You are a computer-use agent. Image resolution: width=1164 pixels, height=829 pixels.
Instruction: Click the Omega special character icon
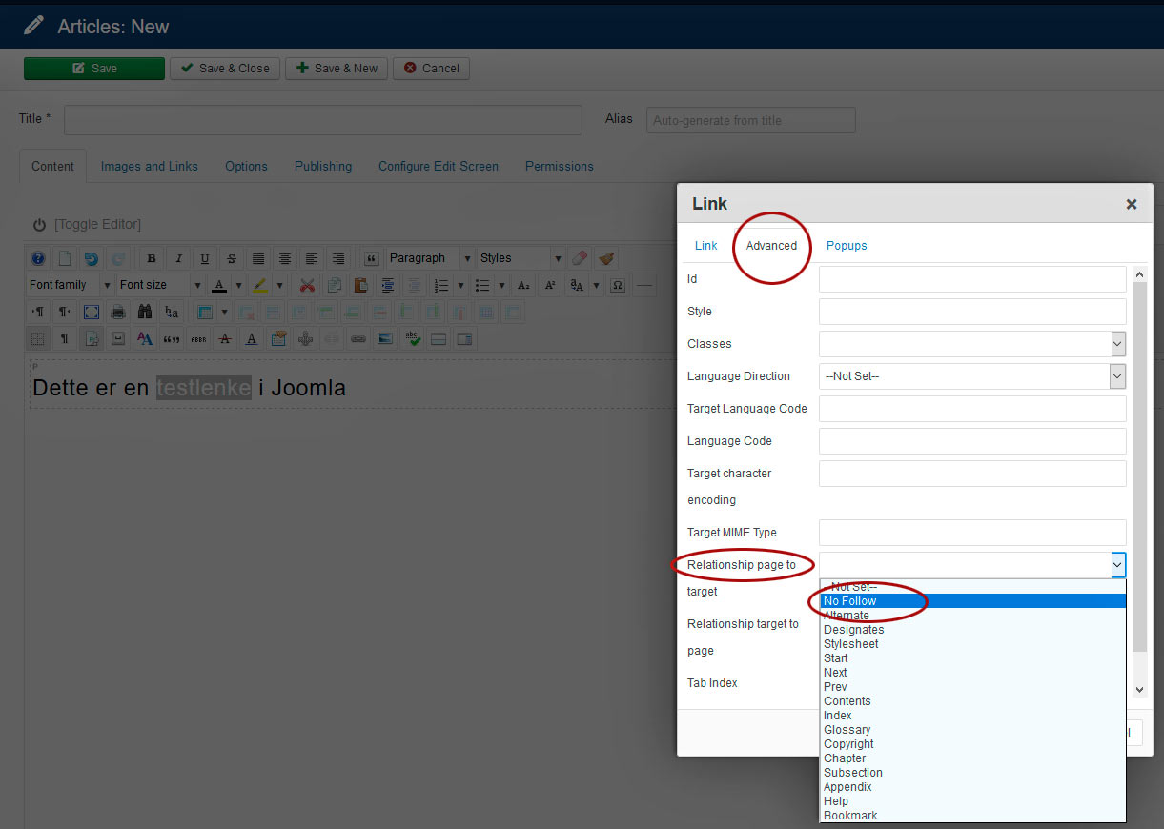click(x=618, y=285)
